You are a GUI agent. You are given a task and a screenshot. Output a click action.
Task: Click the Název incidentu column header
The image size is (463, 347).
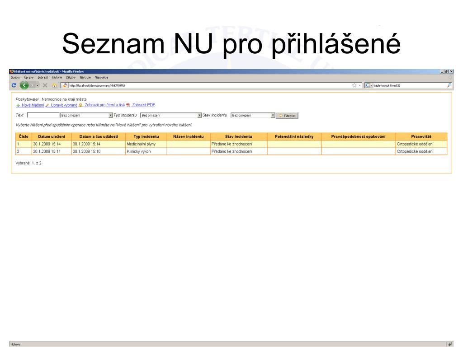point(189,136)
